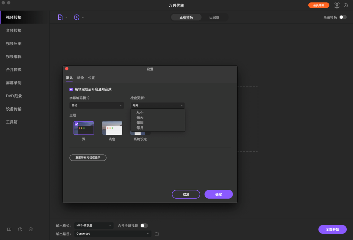The height and width of the screenshot is (240, 353).
Task: Open the 输出格式 MP3 dropdown
Action: click(x=94, y=225)
